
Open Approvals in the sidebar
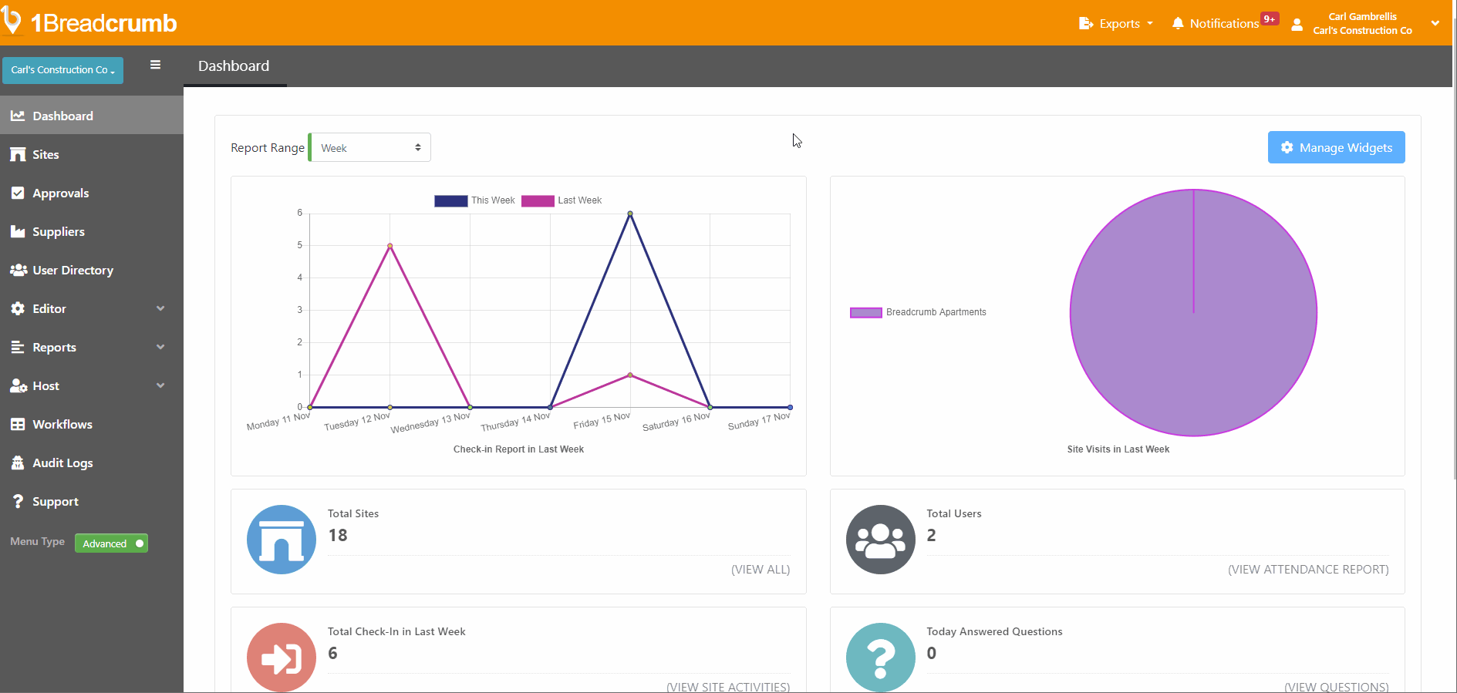(x=60, y=193)
